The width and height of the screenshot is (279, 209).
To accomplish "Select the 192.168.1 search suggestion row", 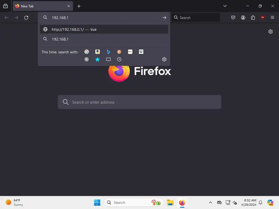I will [104, 39].
